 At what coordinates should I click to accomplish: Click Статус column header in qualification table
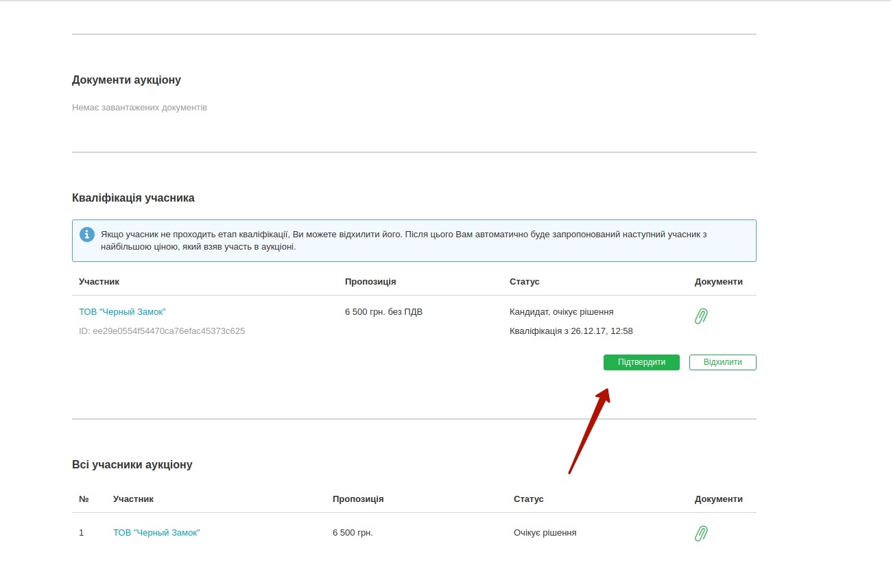click(x=525, y=282)
